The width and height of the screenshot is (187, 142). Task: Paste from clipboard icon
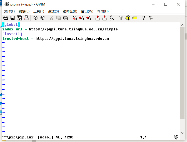pos(65,18)
